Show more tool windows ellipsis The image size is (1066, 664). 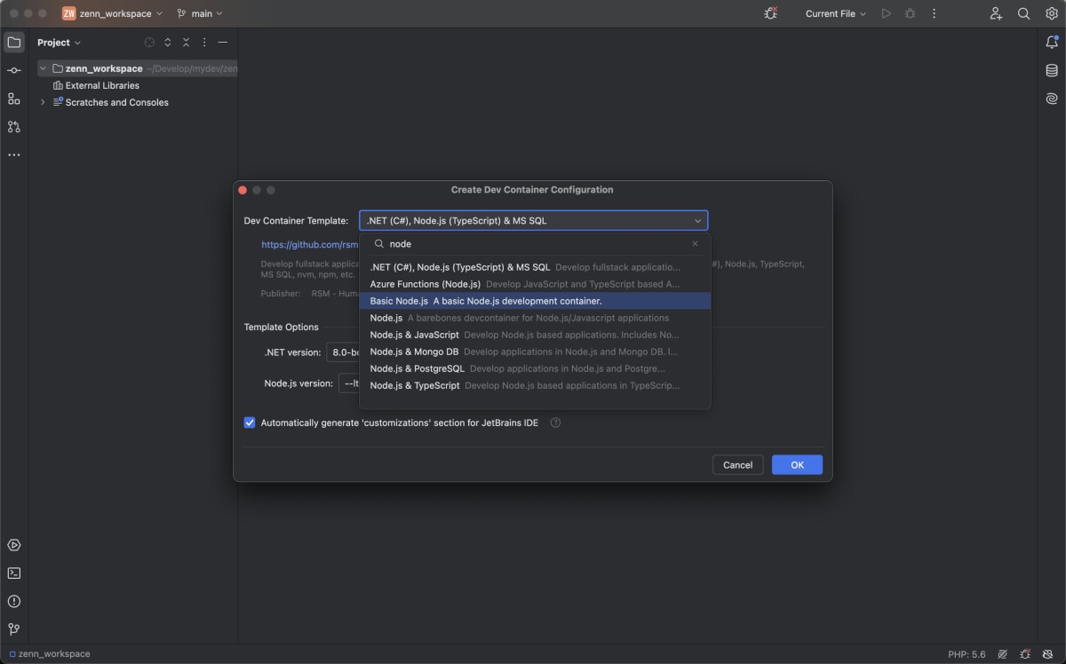pyautogui.click(x=13, y=154)
